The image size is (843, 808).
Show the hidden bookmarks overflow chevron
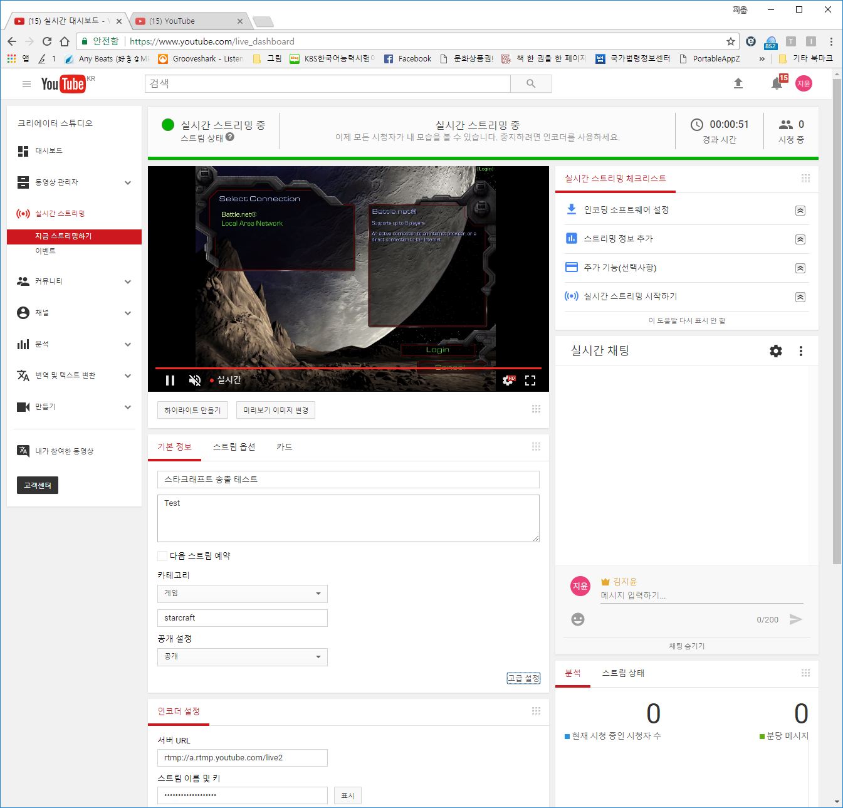click(x=762, y=58)
